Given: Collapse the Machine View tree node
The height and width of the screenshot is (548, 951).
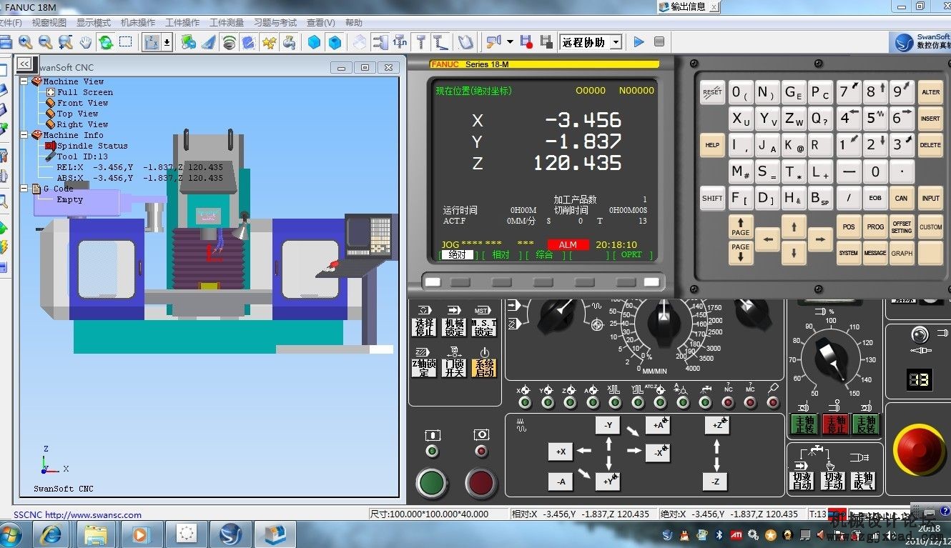Looking at the screenshot, I should tap(24, 81).
